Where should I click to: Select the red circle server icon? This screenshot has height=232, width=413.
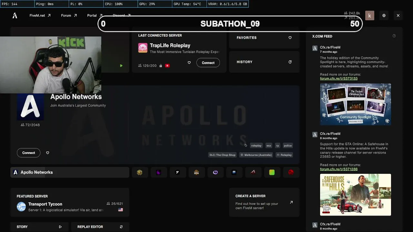(x=291, y=172)
